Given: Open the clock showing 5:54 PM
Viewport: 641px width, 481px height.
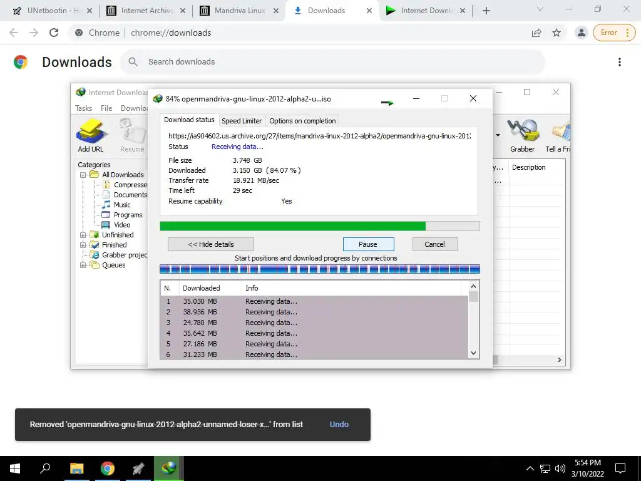Looking at the screenshot, I should click(587, 468).
